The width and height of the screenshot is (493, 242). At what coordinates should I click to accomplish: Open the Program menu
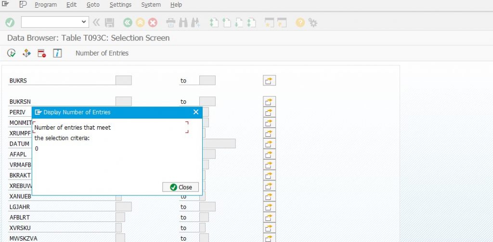click(x=46, y=5)
